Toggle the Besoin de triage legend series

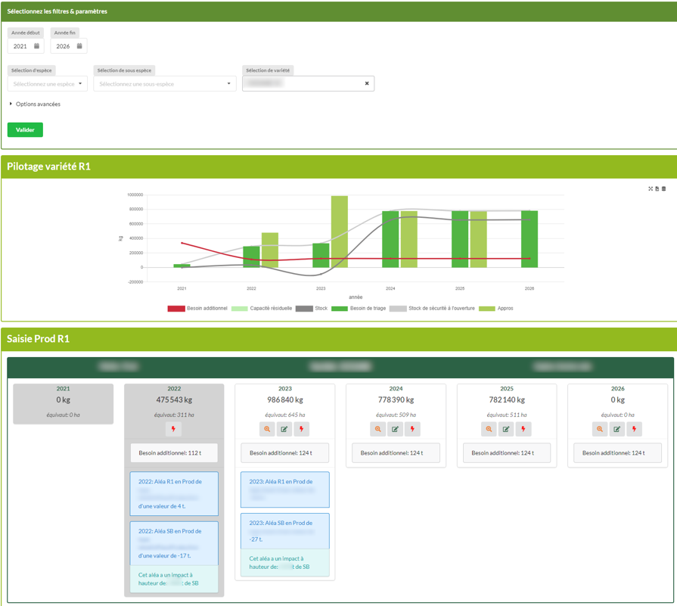pos(359,309)
